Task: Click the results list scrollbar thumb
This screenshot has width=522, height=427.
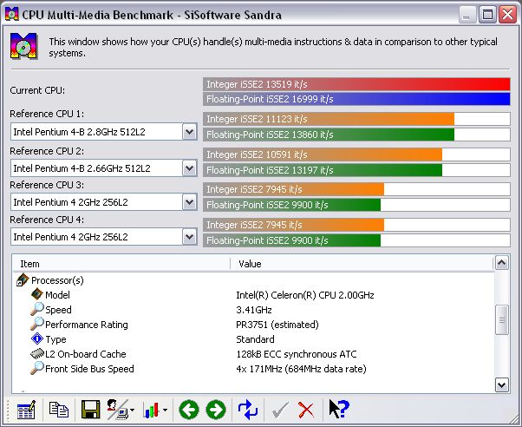Action: point(502,319)
